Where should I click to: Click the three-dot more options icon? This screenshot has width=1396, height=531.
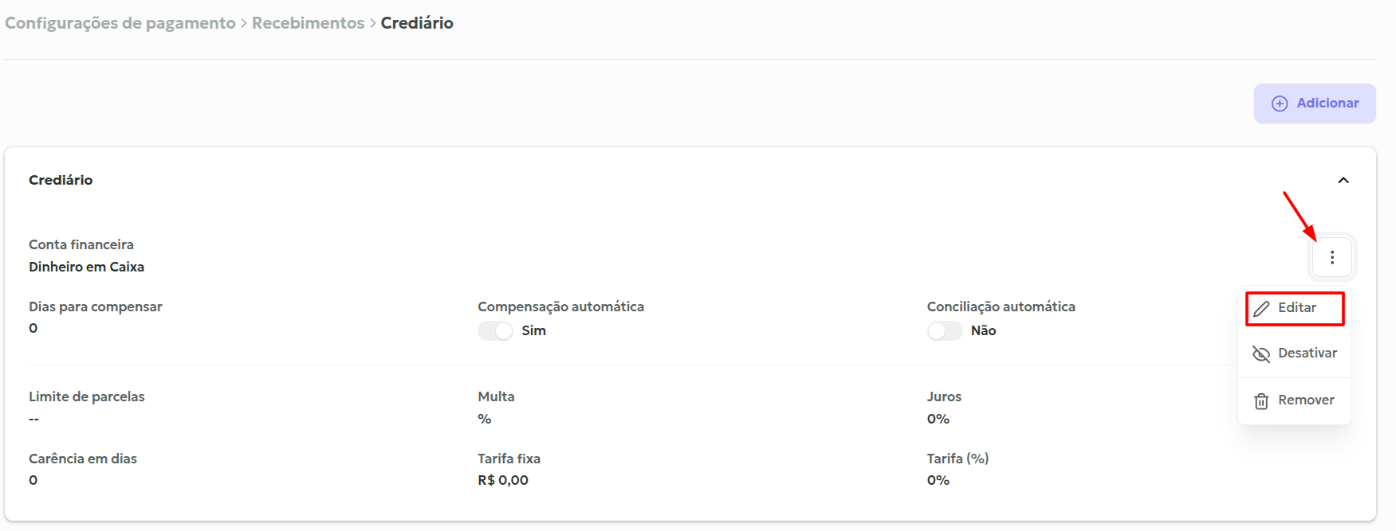[x=1331, y=257]
